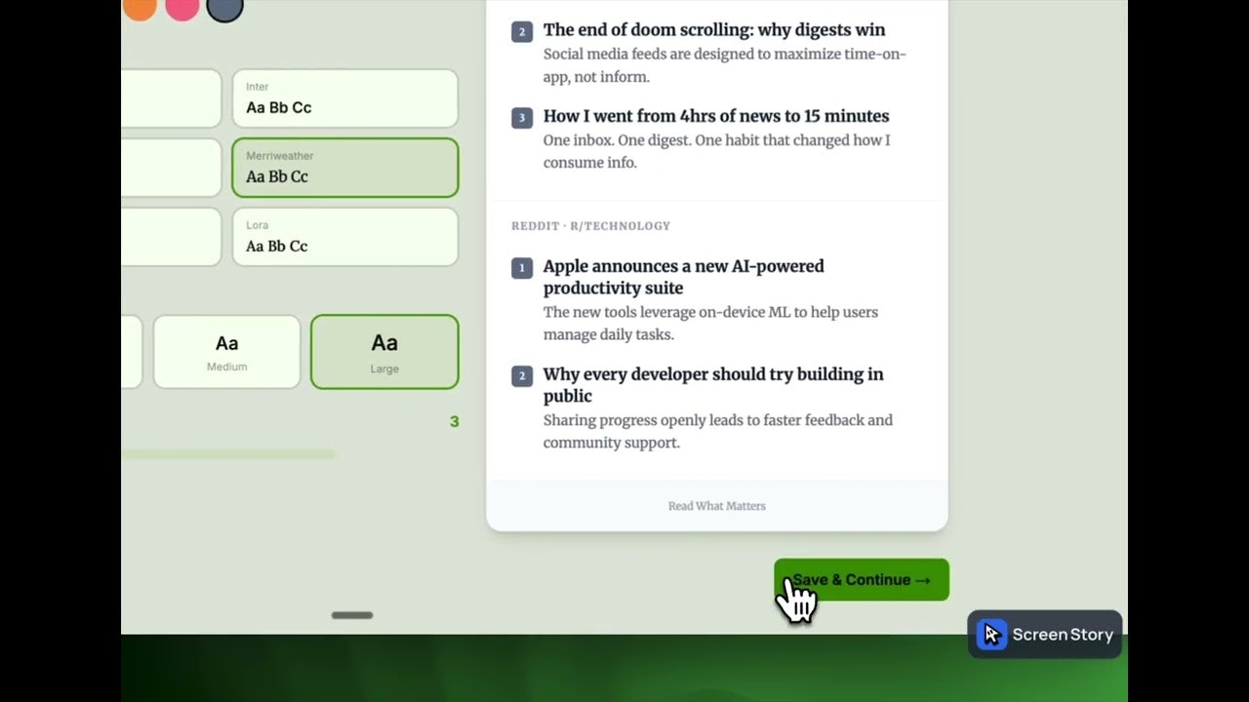The width and height of the screenshot is (1249, 702).
Task: Click 'The new tools leverage on-device ML' text
Action: tap(710, 323)
